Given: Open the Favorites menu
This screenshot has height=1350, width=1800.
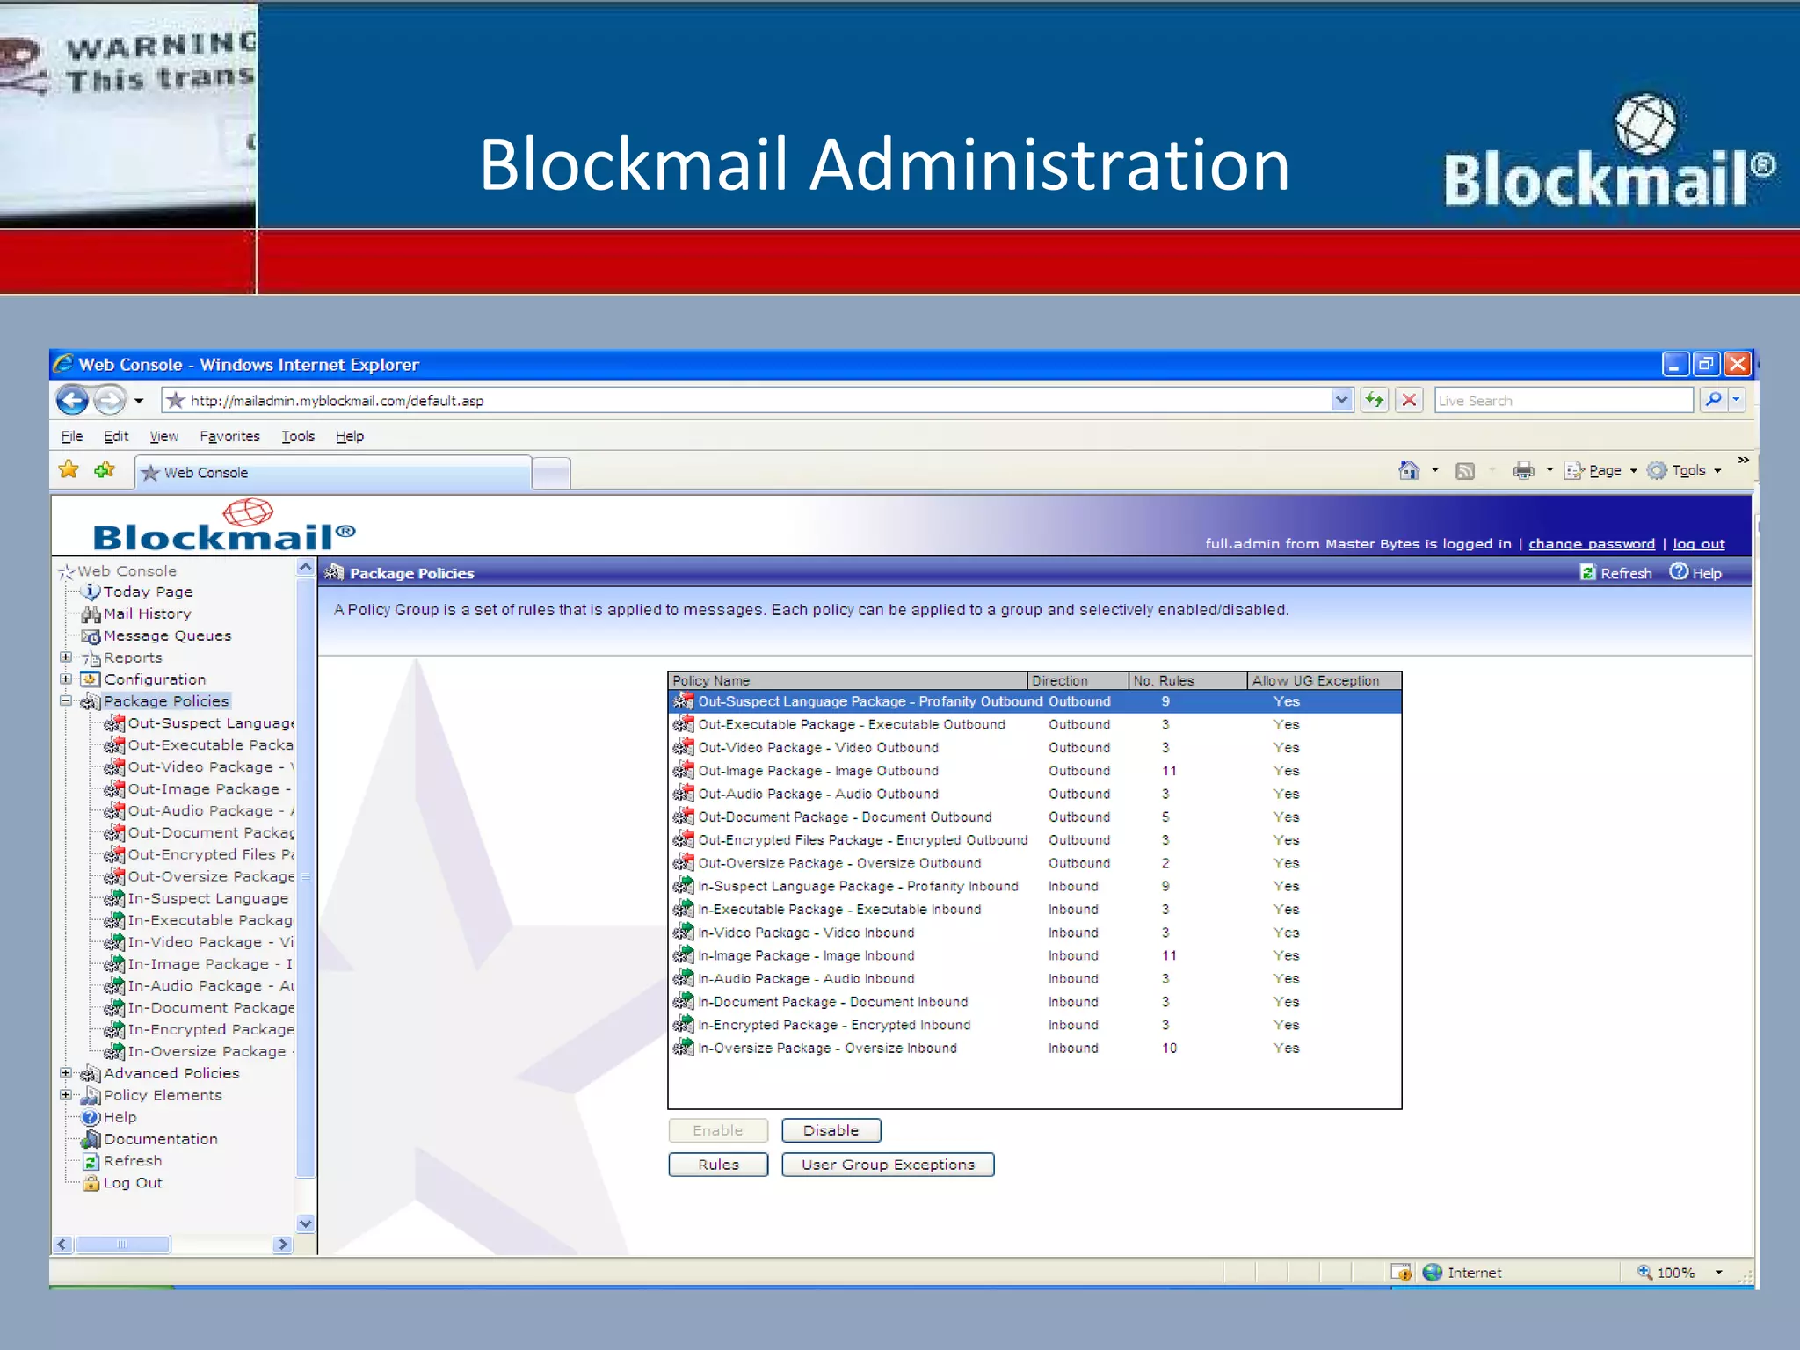Looking at the screenshot, I should point(229,436).
